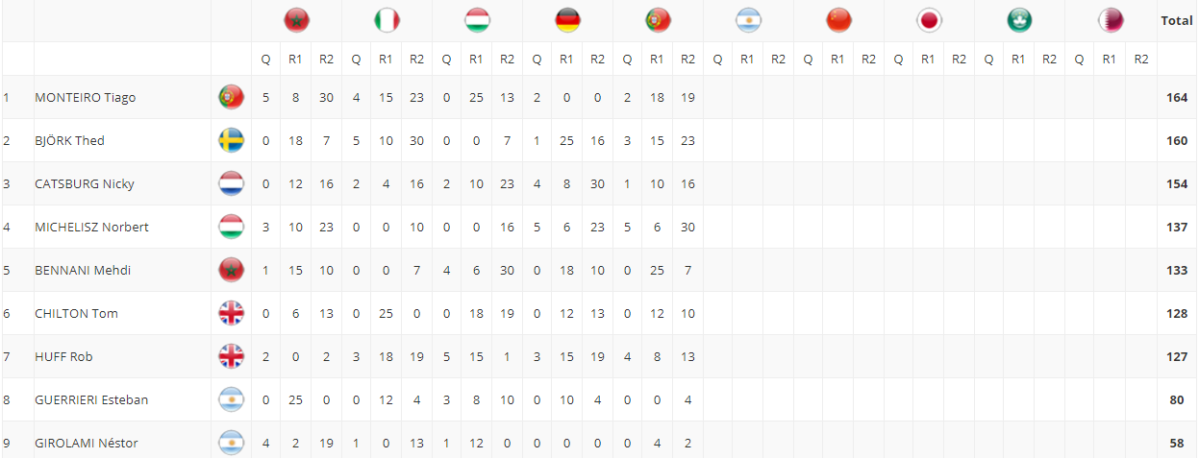Open the China round flag header

838,20
